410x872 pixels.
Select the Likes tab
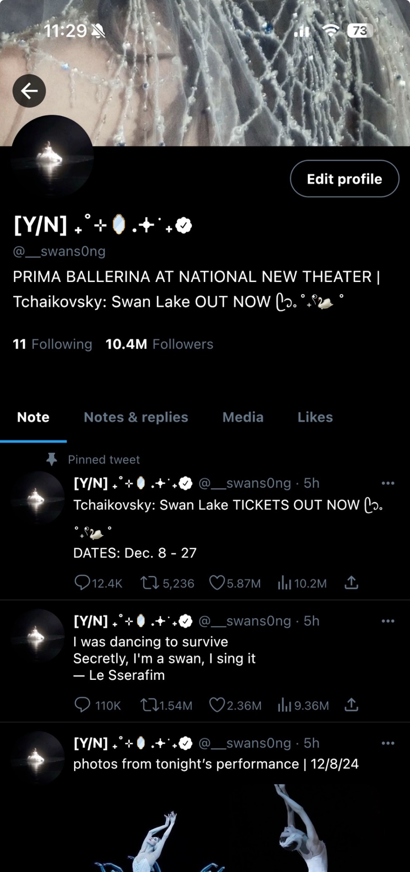click(315, 417)
